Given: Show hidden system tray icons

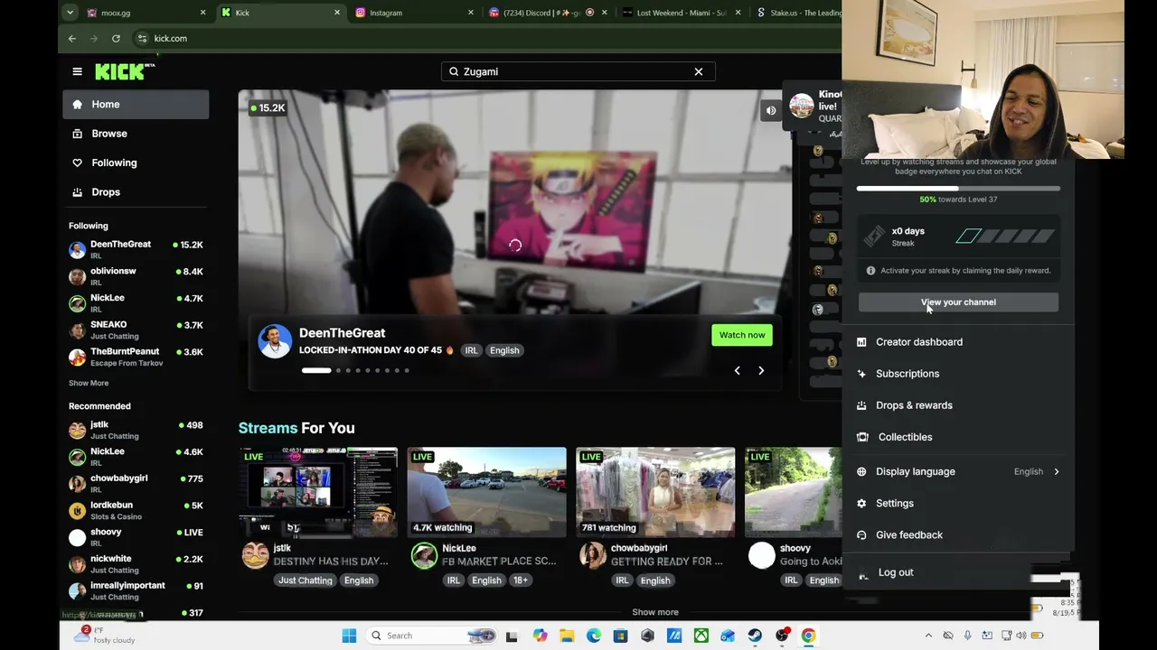Looking at the screenshot, I should coord(928,636).
